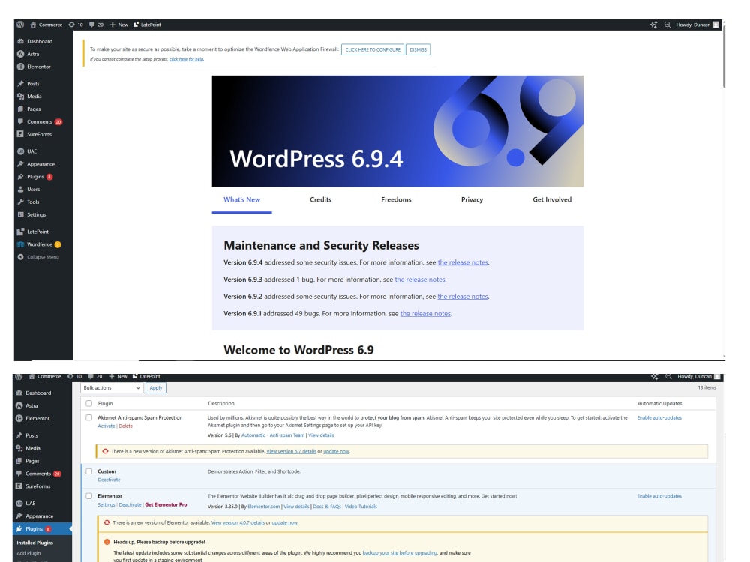Image resolution: width=750 pixels, height=562 pixels.
Task: Open the release notes link for Version 6.9.2
Action: click(463, 297)
